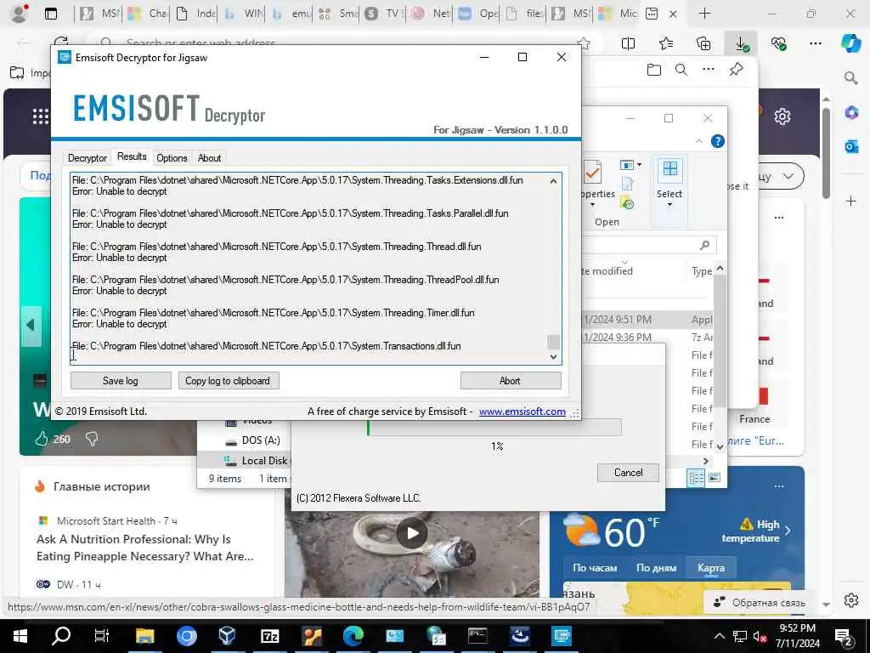Screen dimensions: 870x653
Task: Open the Edge downloads icon
Action: (x=741, y=44)
